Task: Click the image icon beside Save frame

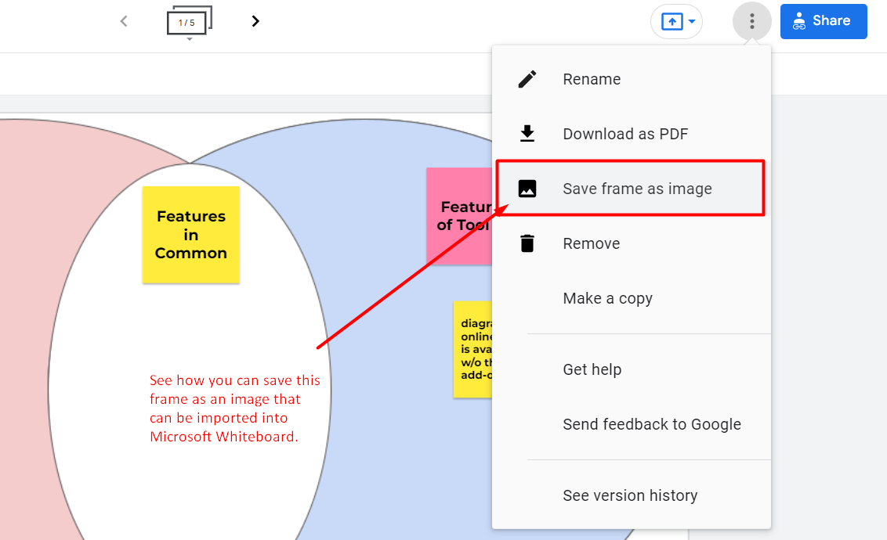Action: (527, 189)
